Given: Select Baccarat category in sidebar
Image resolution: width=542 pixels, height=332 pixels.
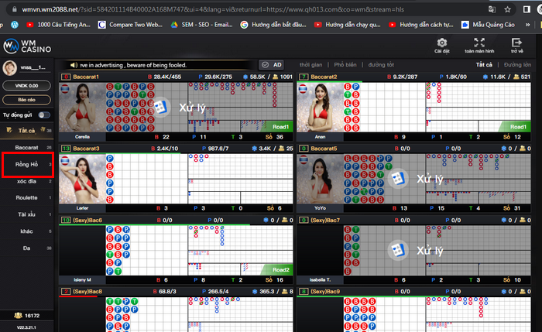Looking at the screenshot, I should click(x=26, y=148).
